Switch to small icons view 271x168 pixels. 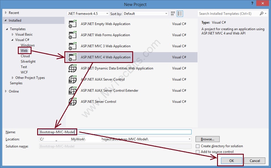click(173, 13)
